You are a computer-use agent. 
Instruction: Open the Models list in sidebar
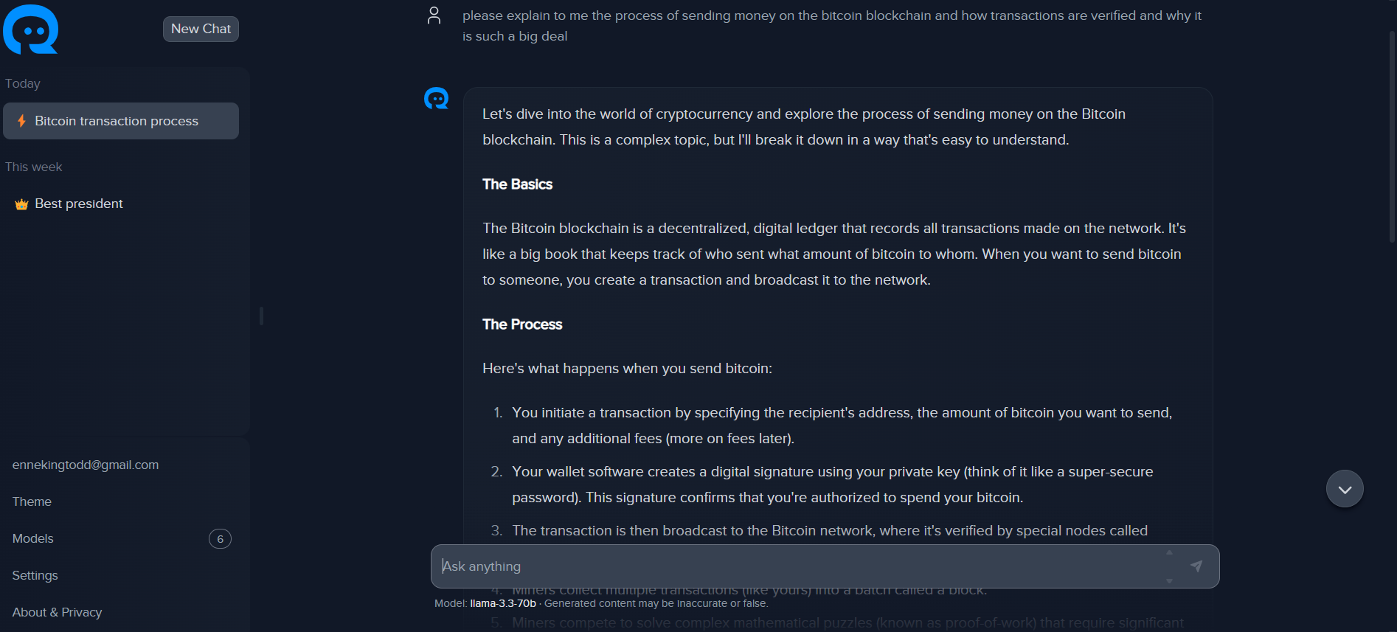click(x=33, y=538)
